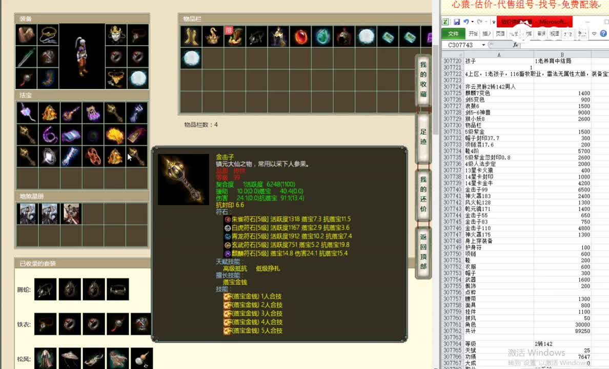609x369 pixels.
Task: Click the 朱雀符石[5级] line in tooltip
Action: pos(288,219)
